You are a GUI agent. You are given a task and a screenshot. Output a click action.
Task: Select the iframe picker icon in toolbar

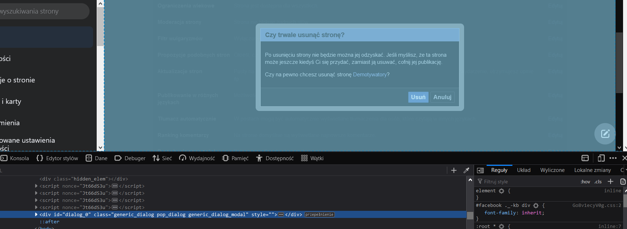[585, 158]
